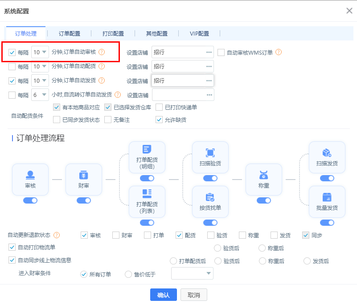Open hour dropdown for 自流转订单自动发货
Image resolution: width=357 pixels, height=304 pixels.
[x=40, y=95]
